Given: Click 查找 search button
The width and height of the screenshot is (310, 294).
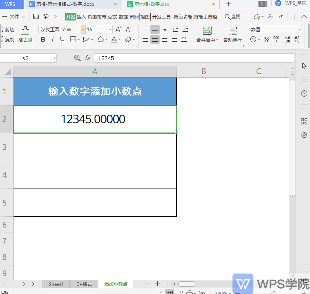Looking at the screenshot, I should tap(233, 17).
